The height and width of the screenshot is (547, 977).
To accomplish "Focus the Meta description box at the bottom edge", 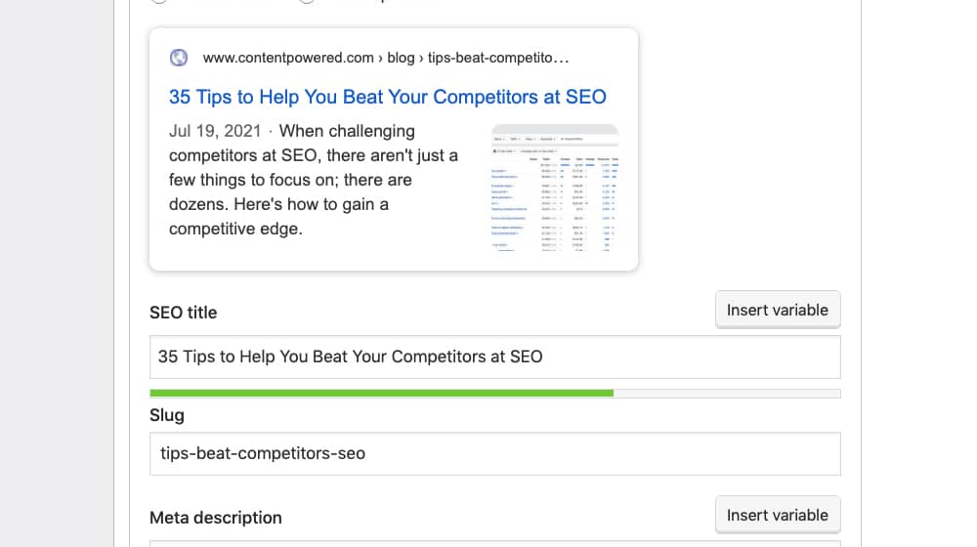I will (494, 543).
